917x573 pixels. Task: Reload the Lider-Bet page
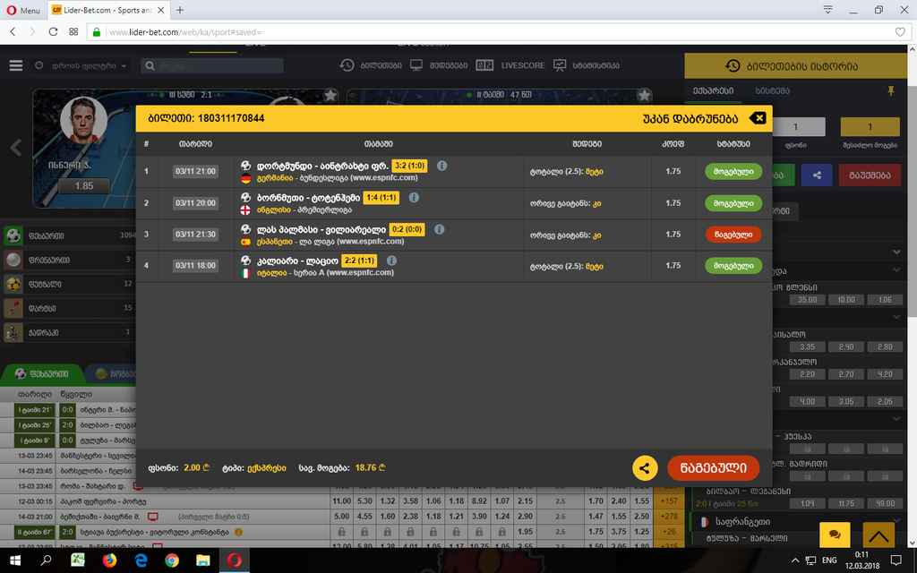[x=53, y=31]
